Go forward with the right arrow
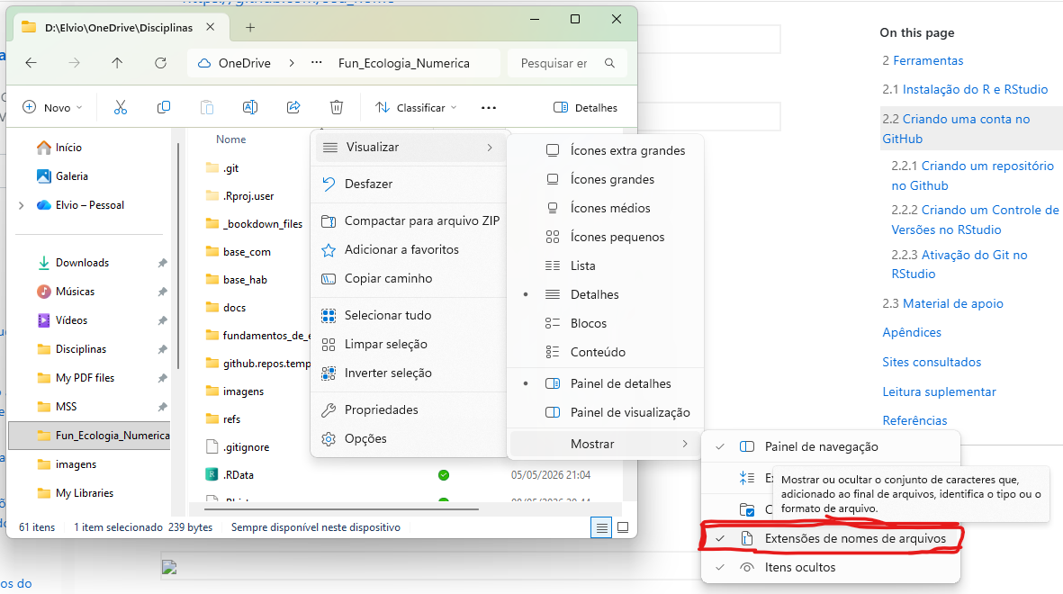Viewport: 1063px width, 594px height. (x=74, y=63)
